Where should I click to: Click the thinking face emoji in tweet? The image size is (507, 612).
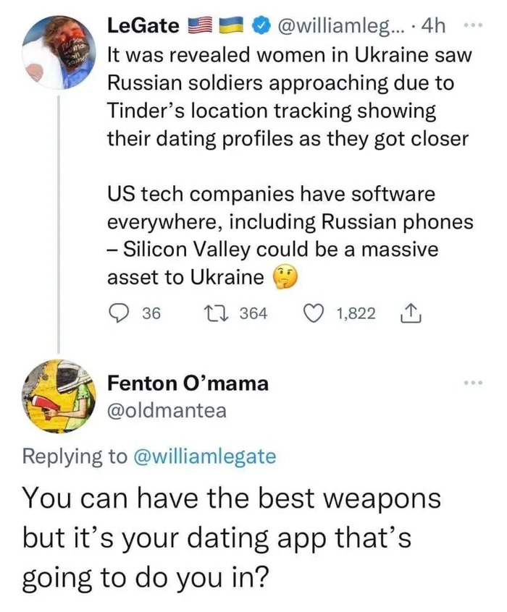pos(284,277)
